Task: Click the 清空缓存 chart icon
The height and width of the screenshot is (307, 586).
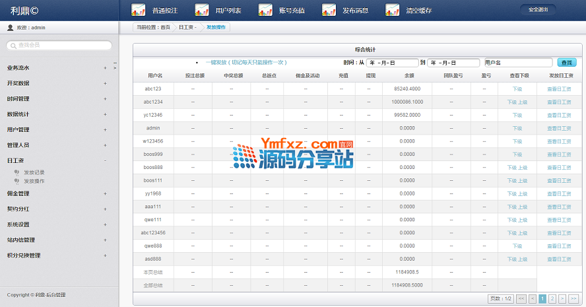Action: coord(392,10)
